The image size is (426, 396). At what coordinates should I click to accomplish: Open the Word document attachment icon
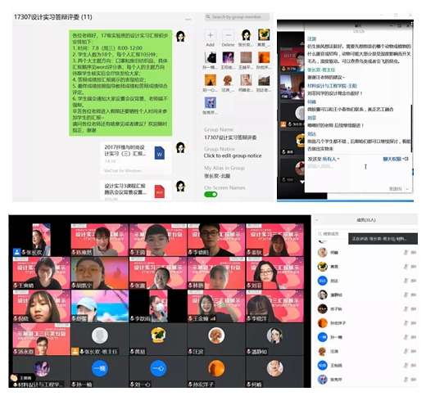coord(160,153)
